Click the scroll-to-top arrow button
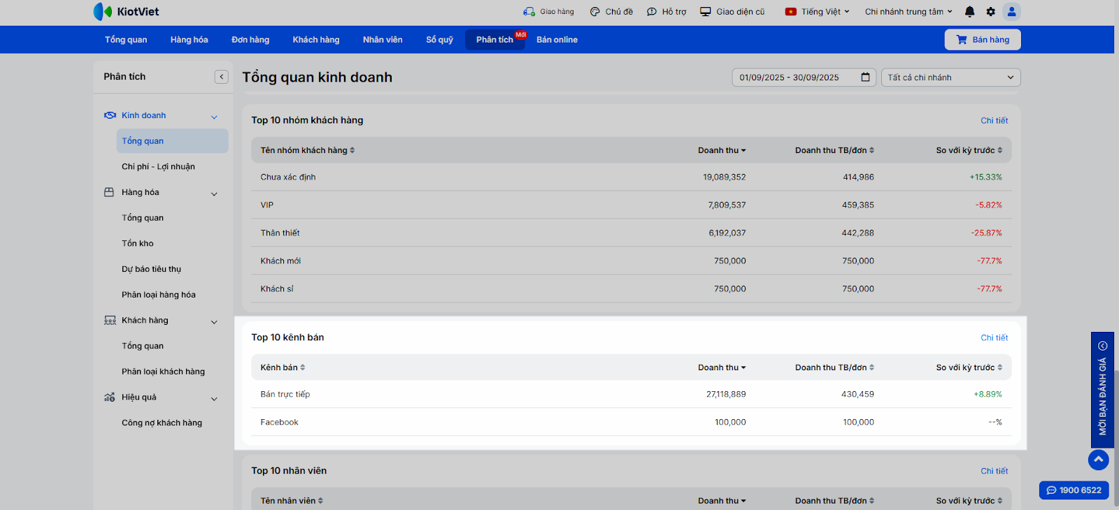The height and width of the screenshot is (510, 1119). (x=1099, y=460)
